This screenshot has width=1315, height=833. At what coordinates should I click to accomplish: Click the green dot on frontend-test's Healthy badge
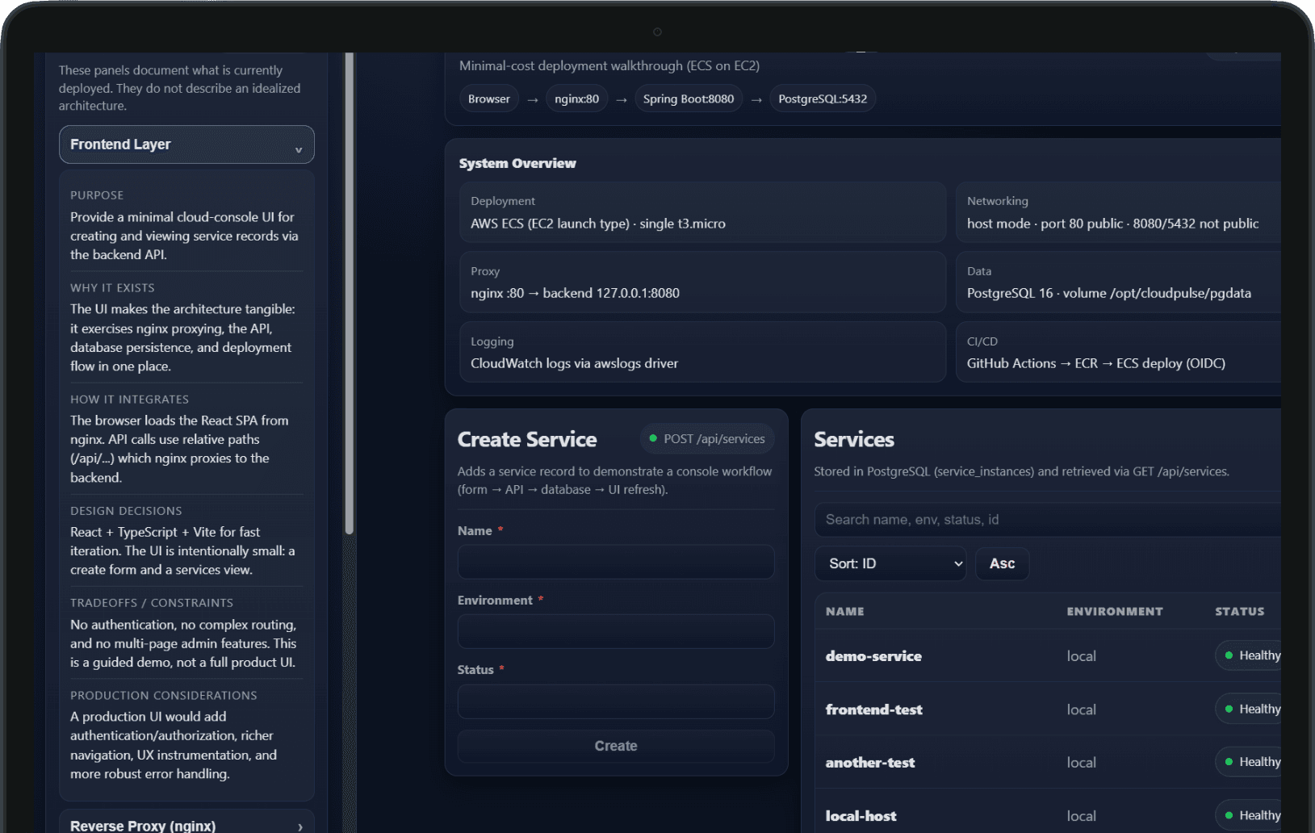[x=1230, y=709]
